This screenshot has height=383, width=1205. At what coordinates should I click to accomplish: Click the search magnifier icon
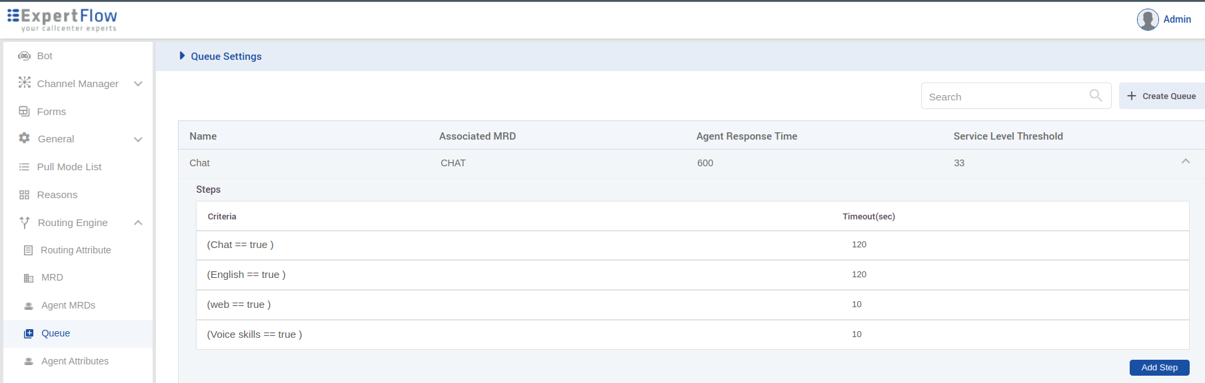click(x=1095, y=96)
